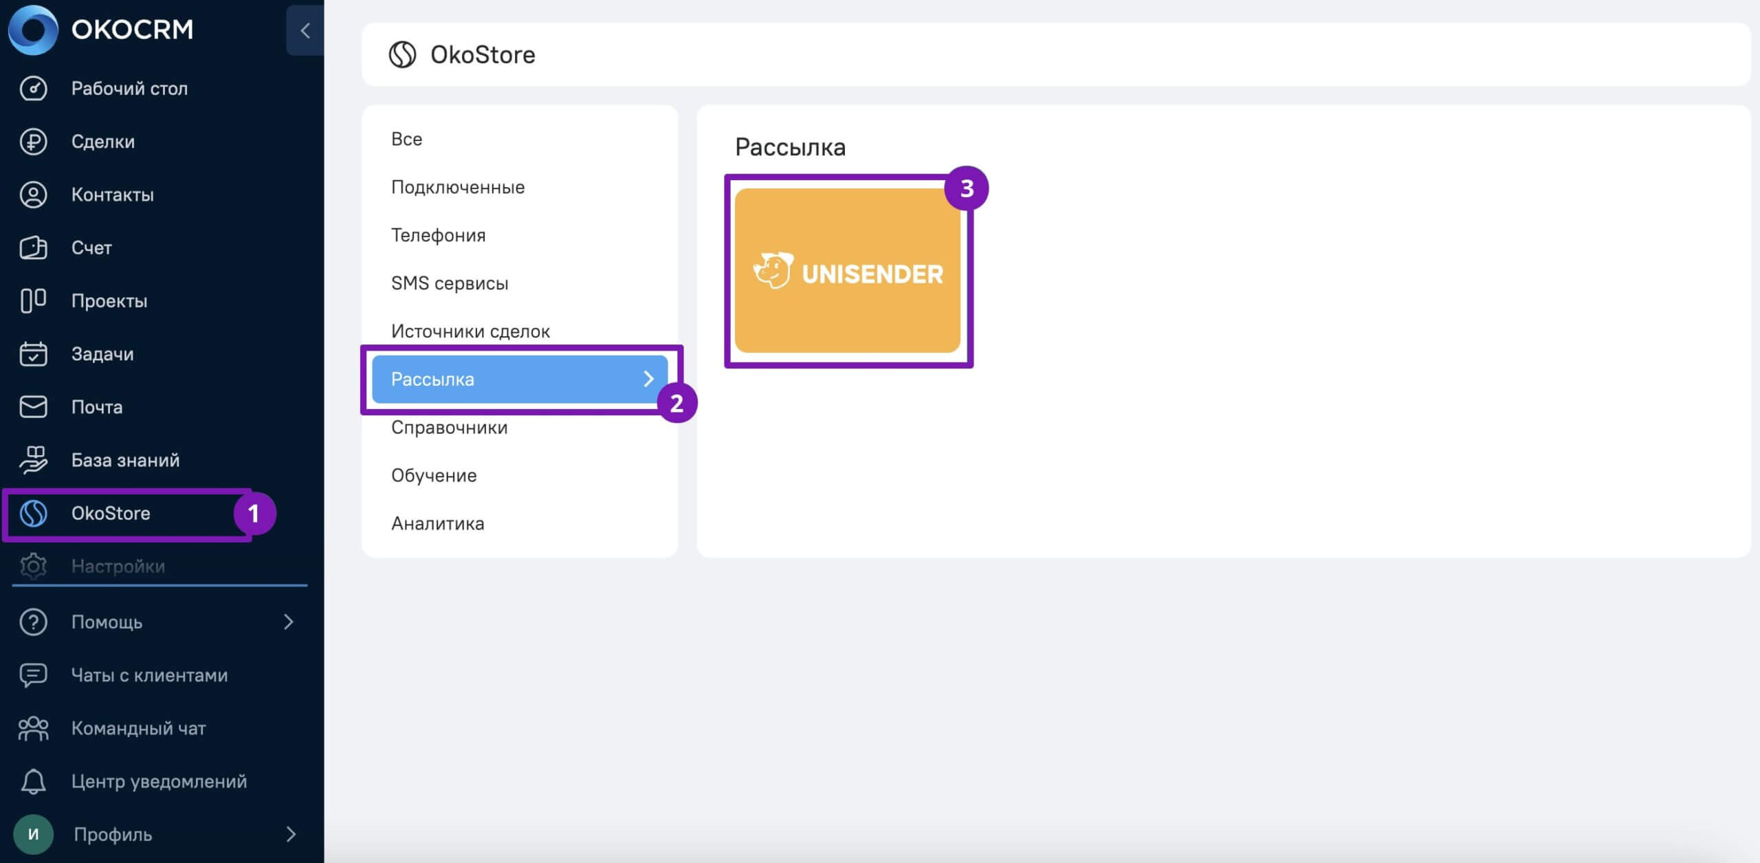Select Задачи in the sidebar menu
The width and height of the screenshot is (1760, 863).
102,354
